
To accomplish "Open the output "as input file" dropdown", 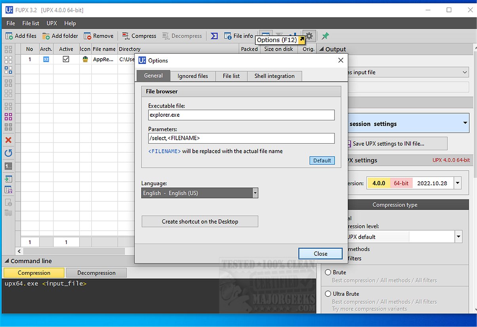I will point(409,72).
